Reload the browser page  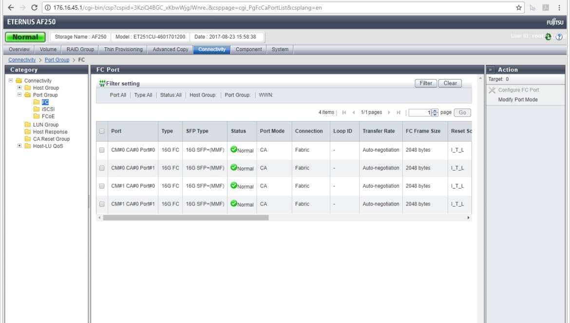[34, 8]
